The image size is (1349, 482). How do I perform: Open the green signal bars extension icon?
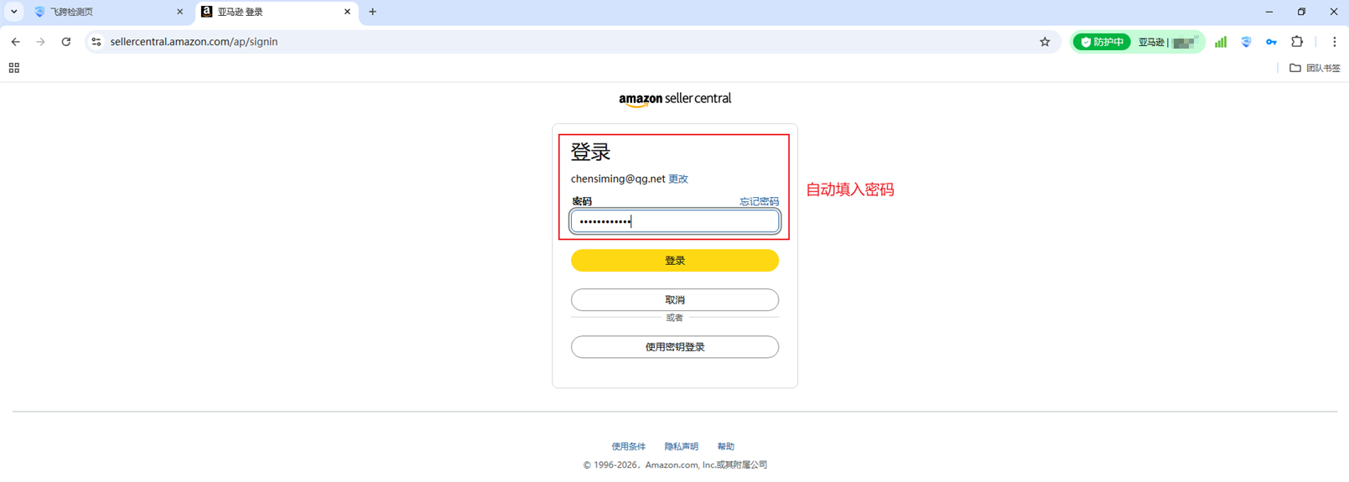click(x=1221, y=42)
